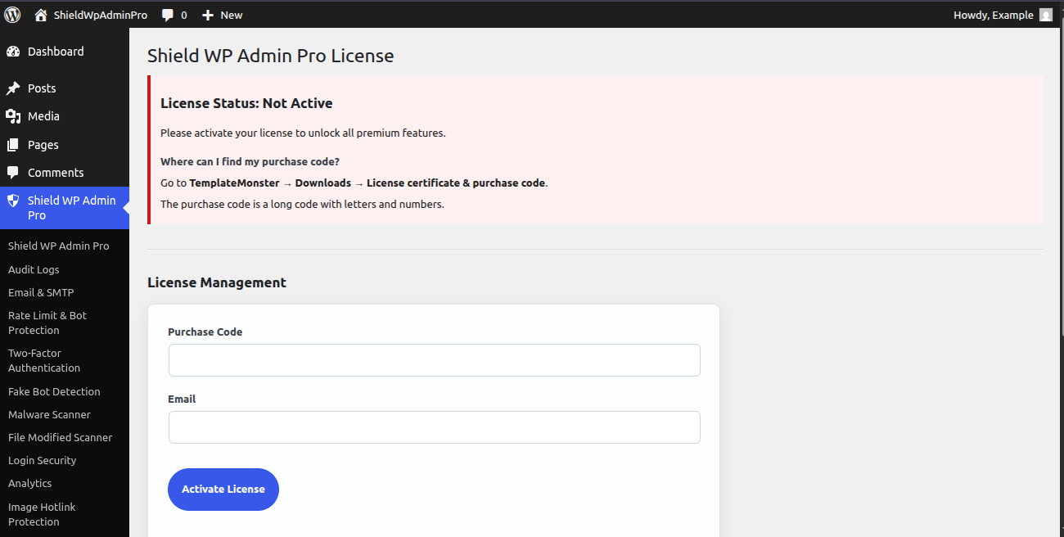Open Rate Limit & Bot Protection
The height and width of the screenshot is (537, 1064).
tap(47, 323)
